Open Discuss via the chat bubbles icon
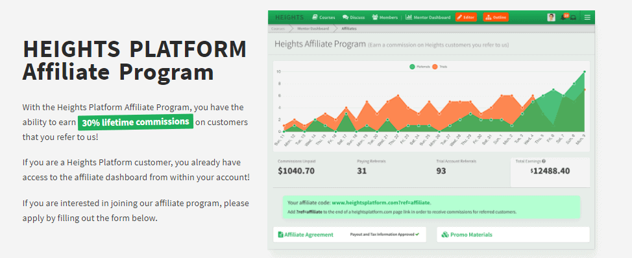632x258 pixels. (354, 18)
